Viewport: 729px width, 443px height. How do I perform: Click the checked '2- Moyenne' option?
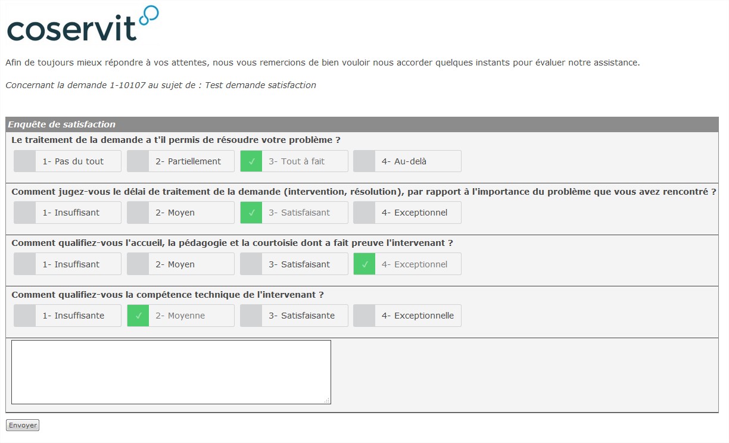180,316
